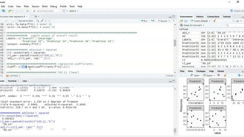Click the Run button in editor toolbar
Screen dimensions: 244x137
pyautogui.click(x=144, y=21)
